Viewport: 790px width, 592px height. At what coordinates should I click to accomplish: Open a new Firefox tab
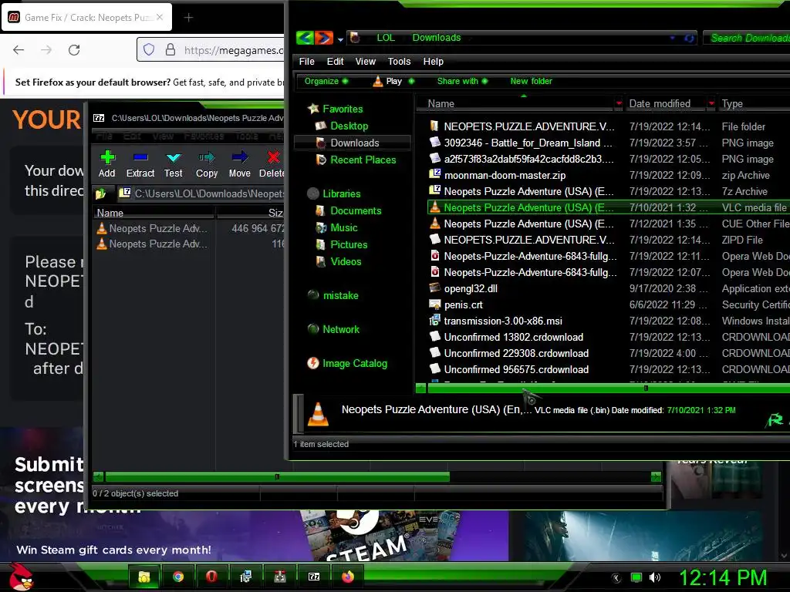188,18
